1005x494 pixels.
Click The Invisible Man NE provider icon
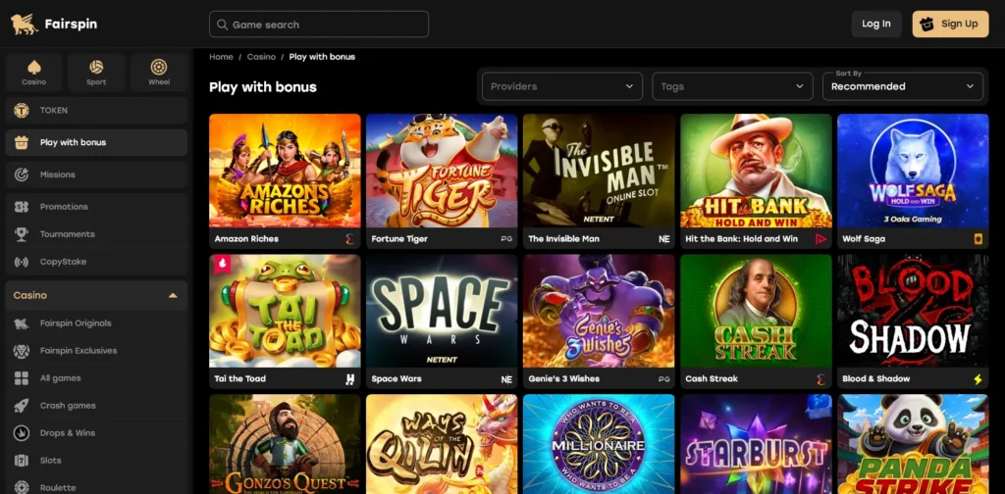tap(664, 239)
